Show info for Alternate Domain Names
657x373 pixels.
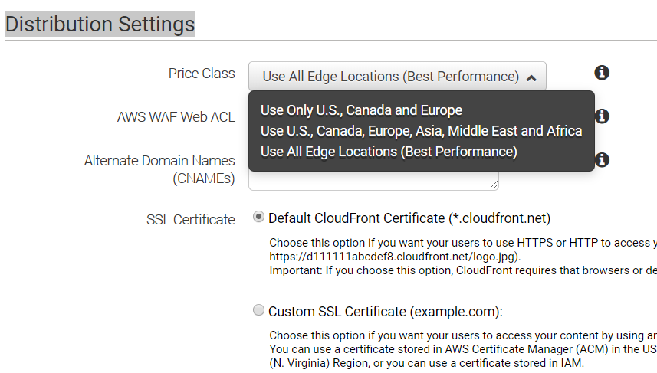pos(602,160)
